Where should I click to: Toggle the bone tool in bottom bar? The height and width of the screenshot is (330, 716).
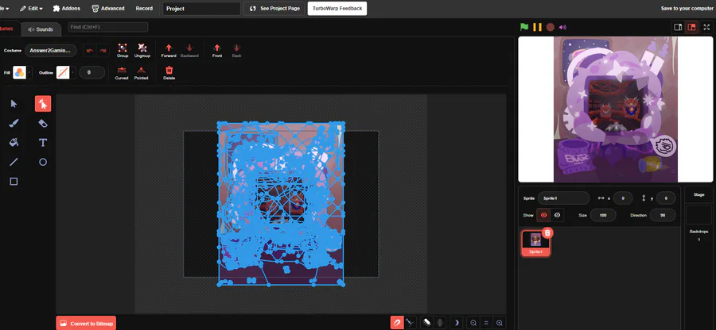411,323
